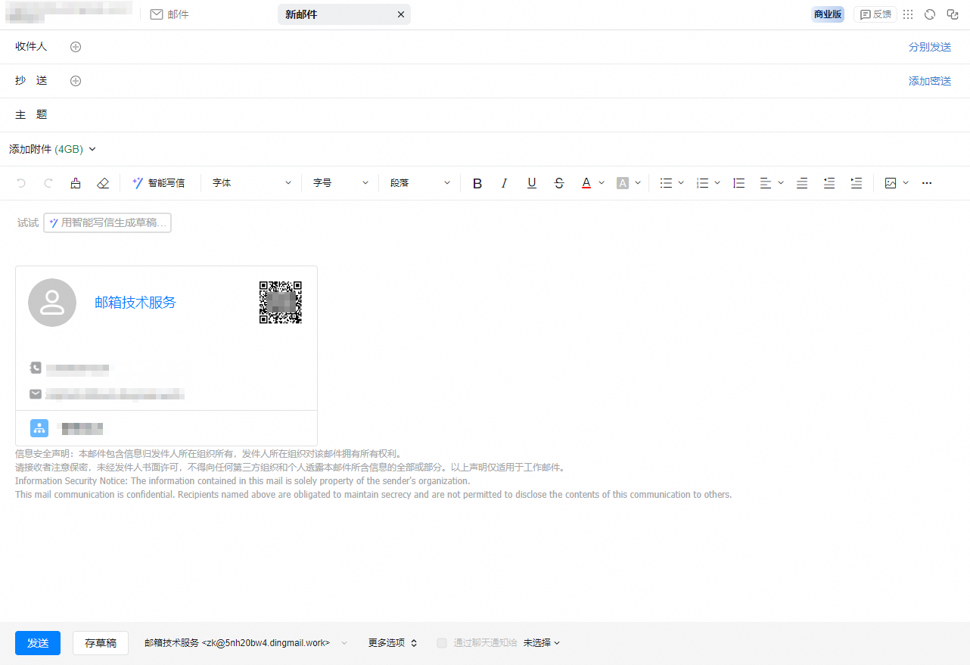Select the red font color swatch

[586, 183]
